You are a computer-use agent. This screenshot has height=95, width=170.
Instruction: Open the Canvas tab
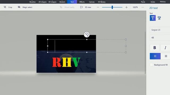click(x=92, y=2)
